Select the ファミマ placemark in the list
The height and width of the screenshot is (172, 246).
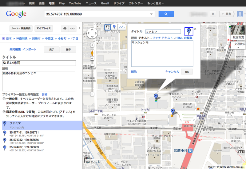point(42,125)
